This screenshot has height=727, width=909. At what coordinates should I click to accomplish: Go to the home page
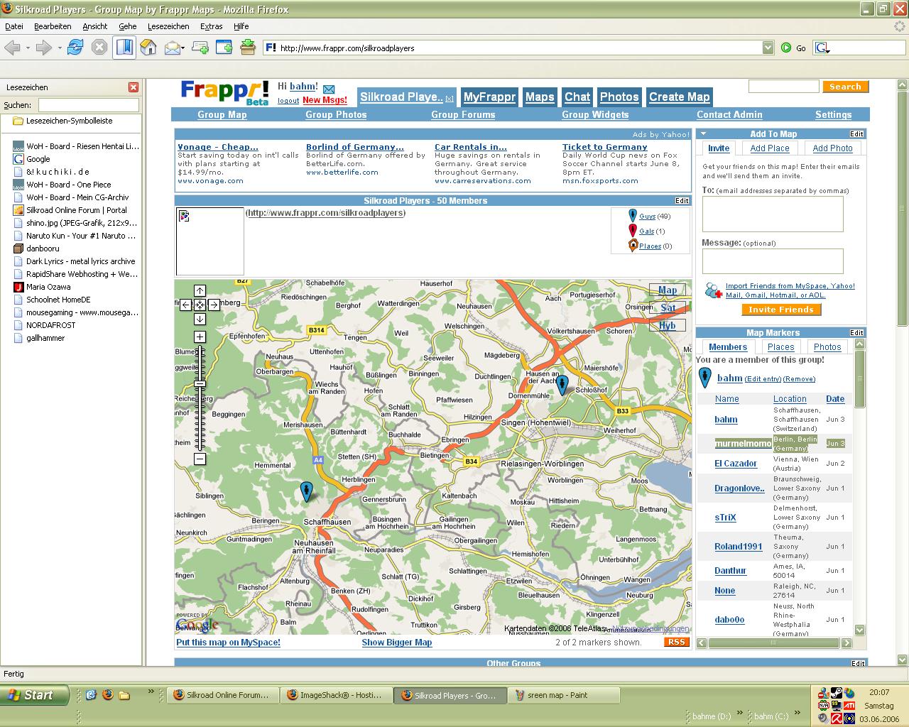click(148, 48)
